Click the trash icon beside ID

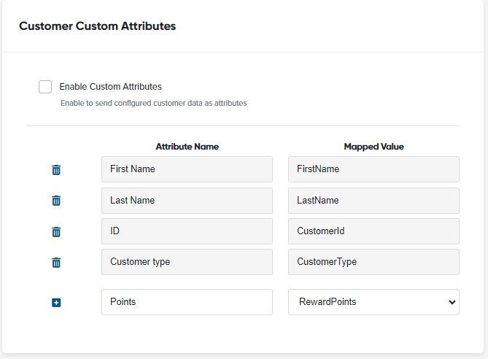pyautogui.click(x=56, y=231)
